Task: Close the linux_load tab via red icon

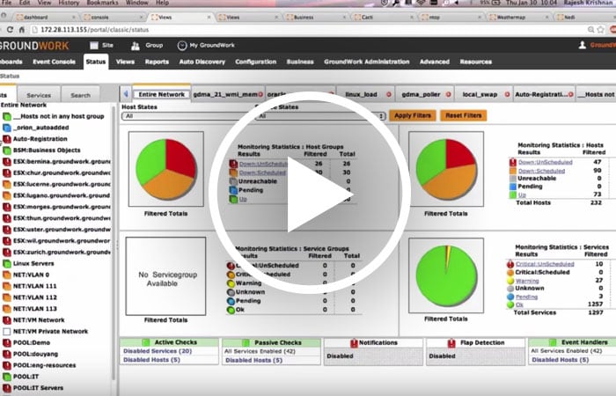Action: (x=389, y=94)
